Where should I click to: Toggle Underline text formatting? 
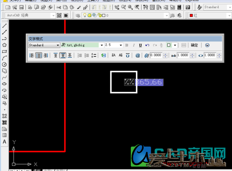[x=140, y=45]
